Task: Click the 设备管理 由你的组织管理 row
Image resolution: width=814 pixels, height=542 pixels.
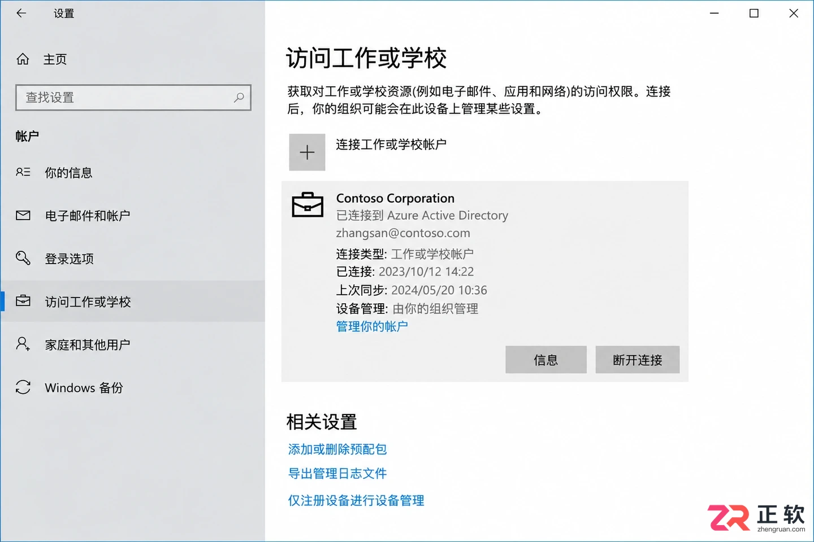Action: click(407, 308)
